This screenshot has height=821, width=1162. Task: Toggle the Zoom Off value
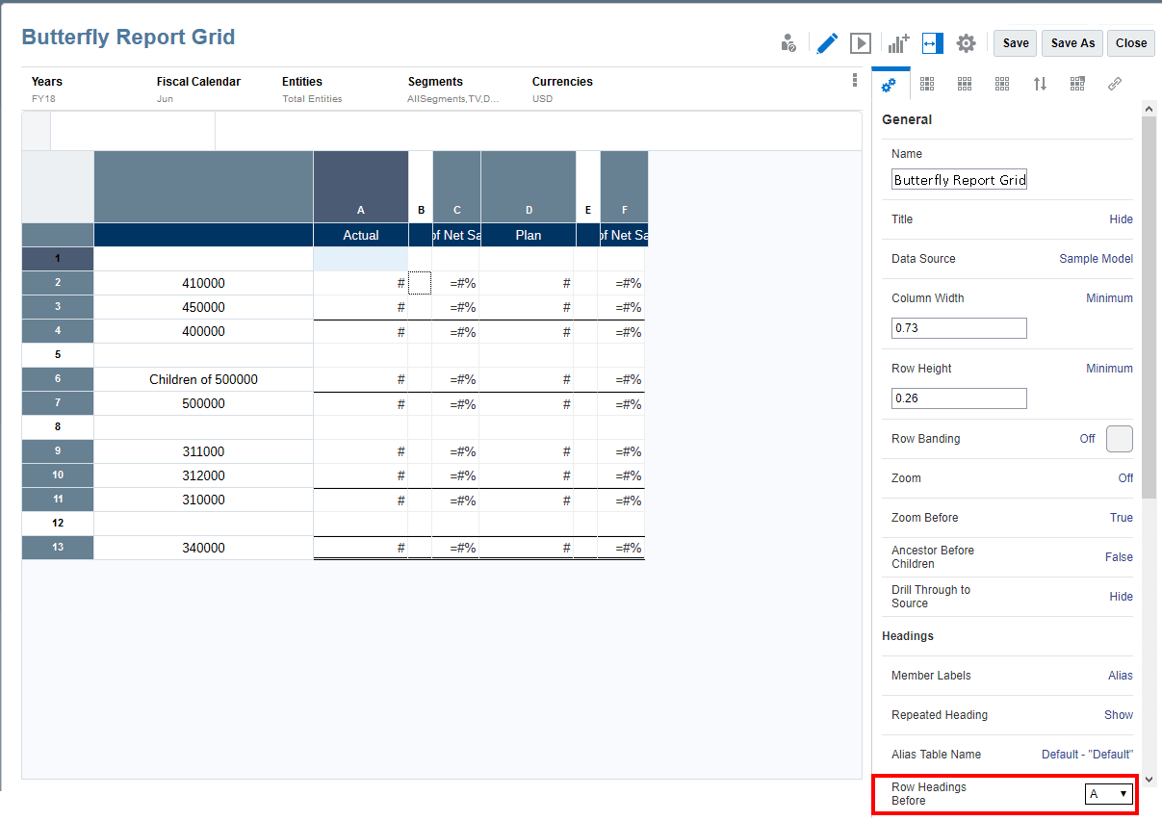1124,478
